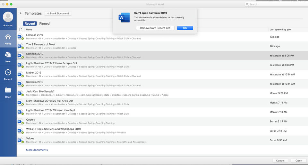Select Light-Shadows 2019v.19 New Libra Sept
The width and height of the screenshot is (308, 165).
coord(51,110)
